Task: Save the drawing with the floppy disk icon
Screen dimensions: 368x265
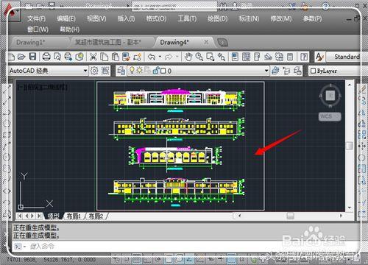Action: click(32, 57)
